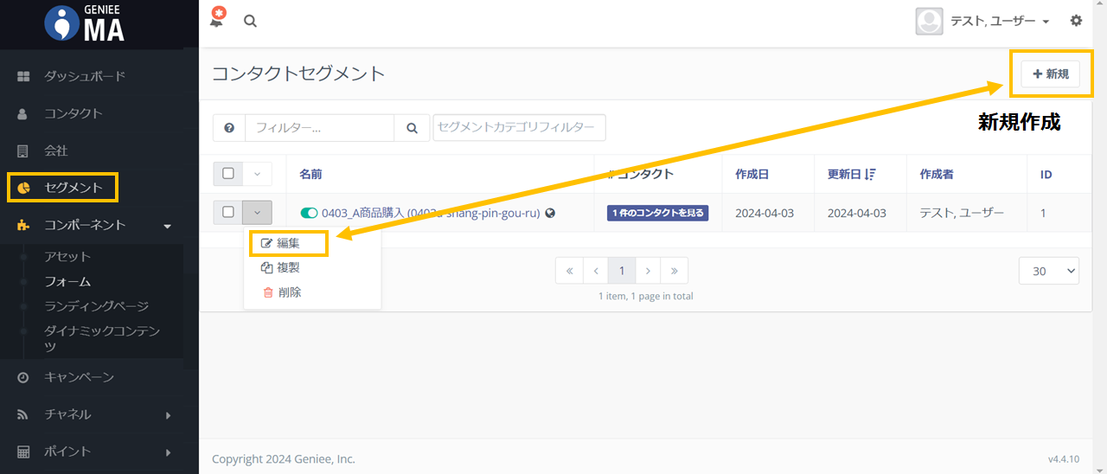Click the フィルター text input field
The width and height of the screenshot is (1107, 474).
tap(319, 128)
